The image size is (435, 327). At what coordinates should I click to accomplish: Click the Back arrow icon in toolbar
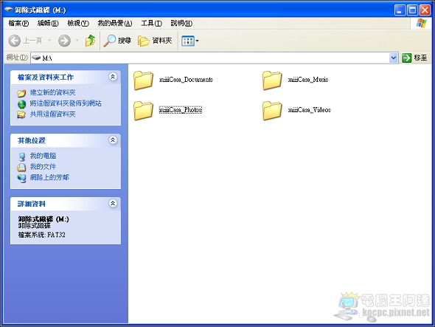click(x=15, y=41)
